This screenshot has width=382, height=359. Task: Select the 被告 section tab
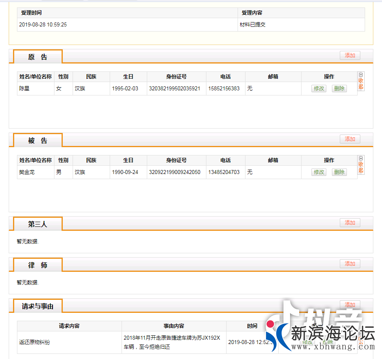coord(38,141)
